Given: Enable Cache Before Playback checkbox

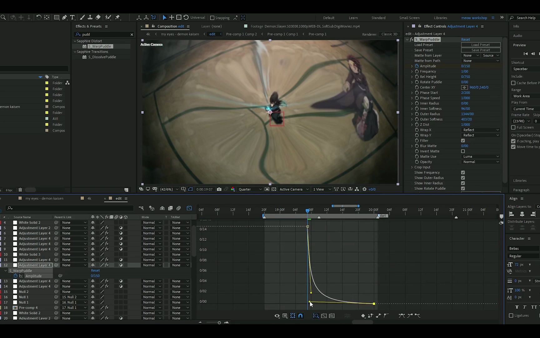Looking at the screenshot, I should point(513,83).
